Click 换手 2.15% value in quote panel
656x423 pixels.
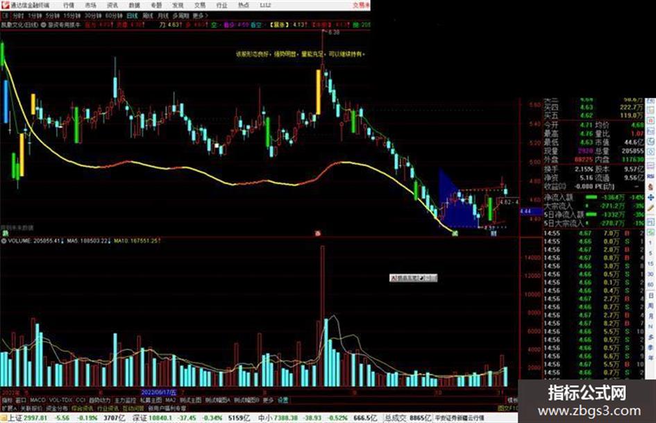pyautogui.click(x=584, y=169)
